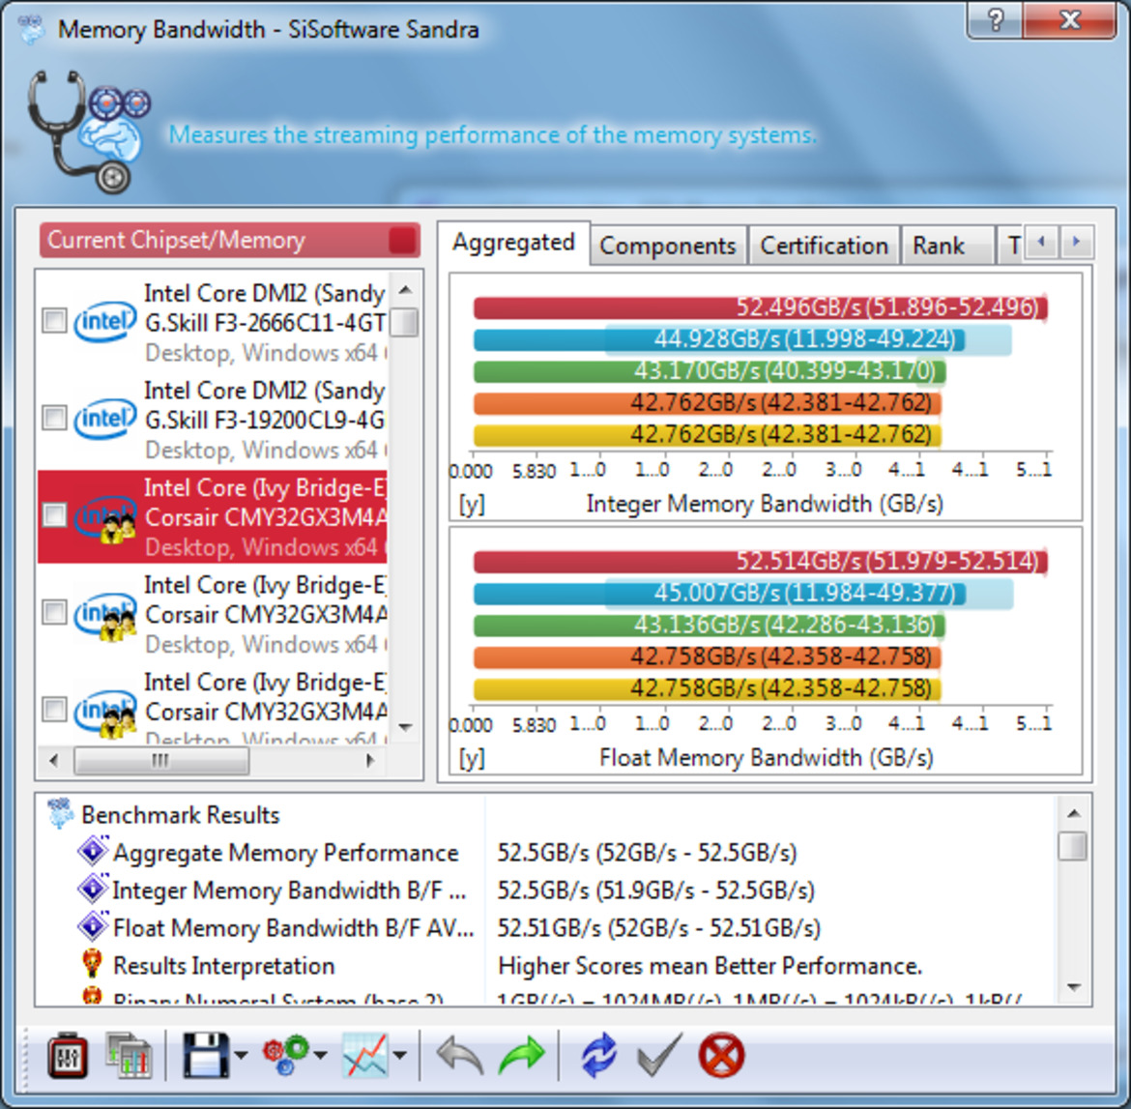Click reference list horizontal scroll left arrow

tap(53, 761)
